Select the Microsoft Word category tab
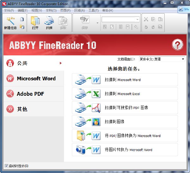This screenshot has width=190, height=173. click(34, 79)
